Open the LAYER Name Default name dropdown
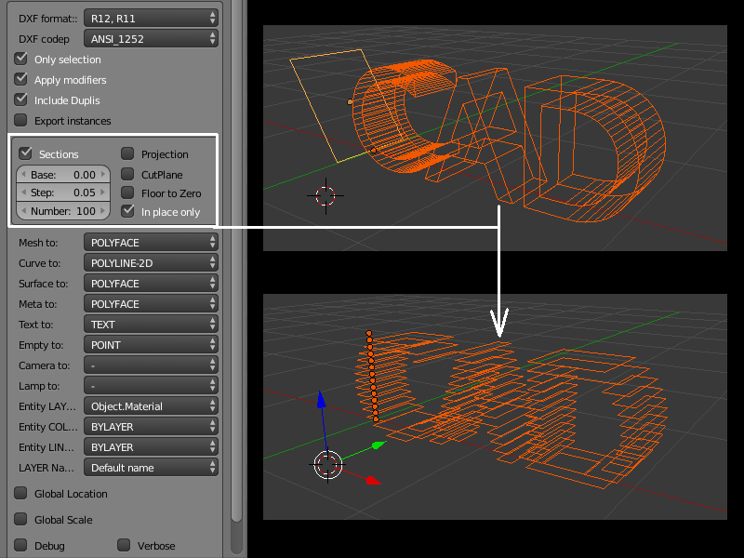 coord(151,468)
